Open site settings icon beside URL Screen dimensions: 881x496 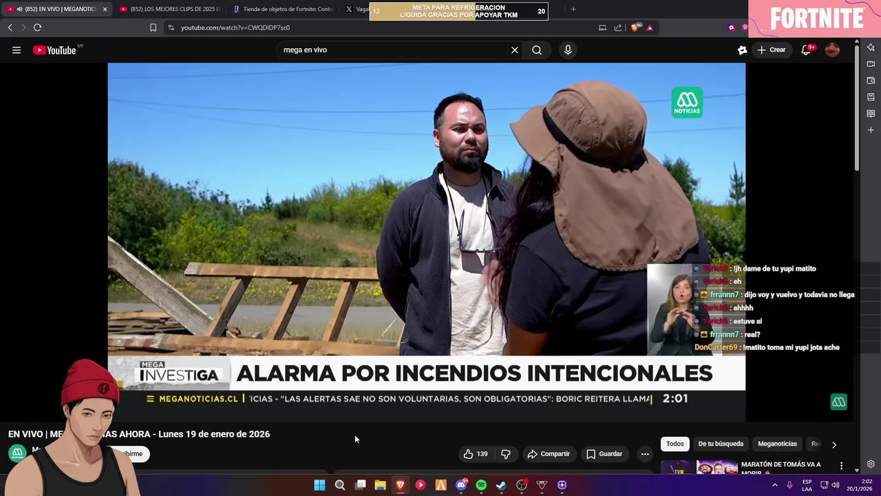171,28
